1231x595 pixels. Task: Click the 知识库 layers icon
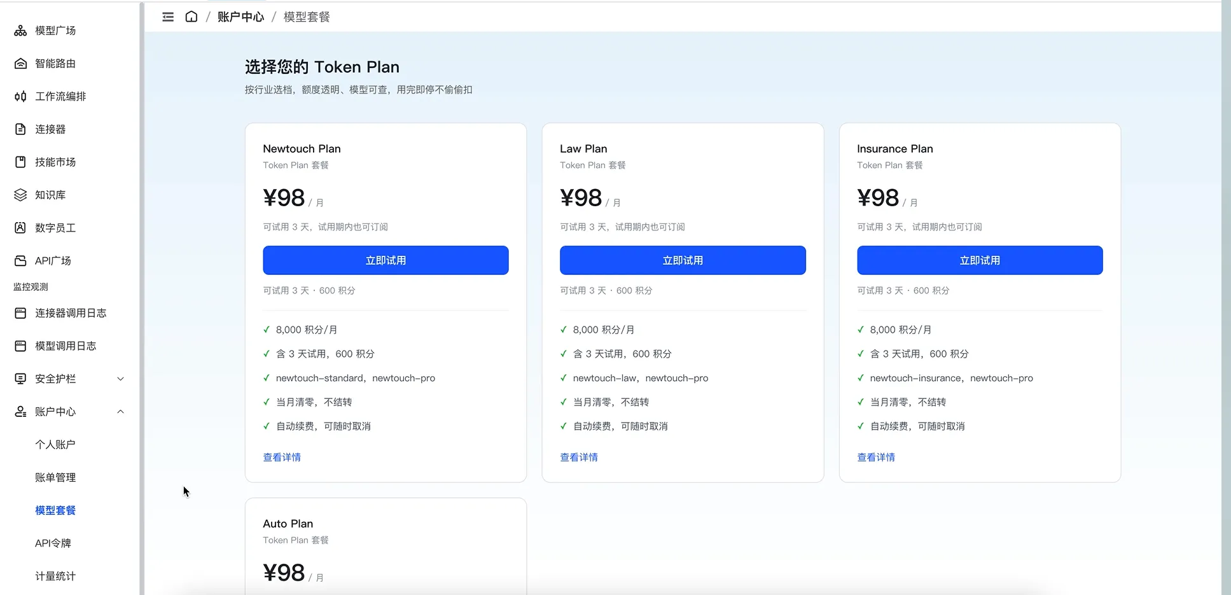[20, 195]
